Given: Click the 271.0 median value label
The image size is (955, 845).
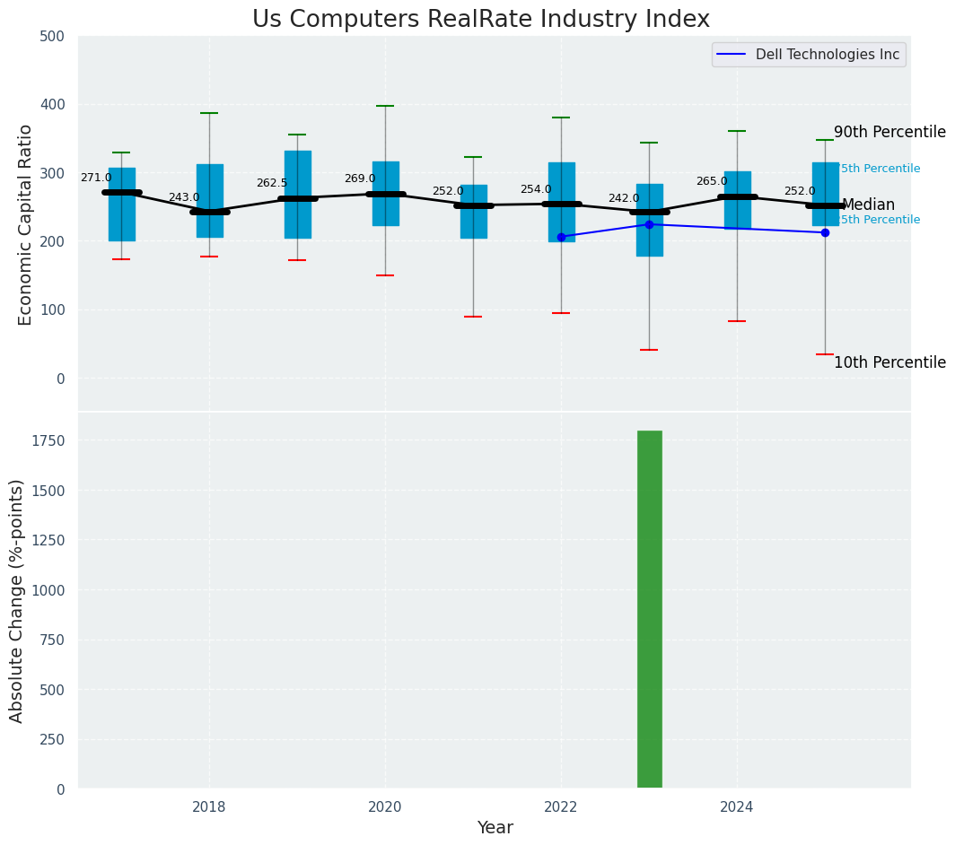Looking at the screenshot, I should click(96, 178).
